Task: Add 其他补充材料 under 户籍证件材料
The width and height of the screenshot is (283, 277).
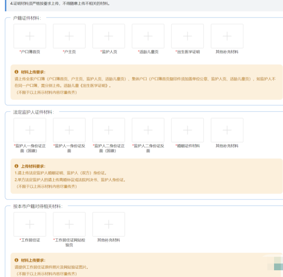Action: pos(227,36)
